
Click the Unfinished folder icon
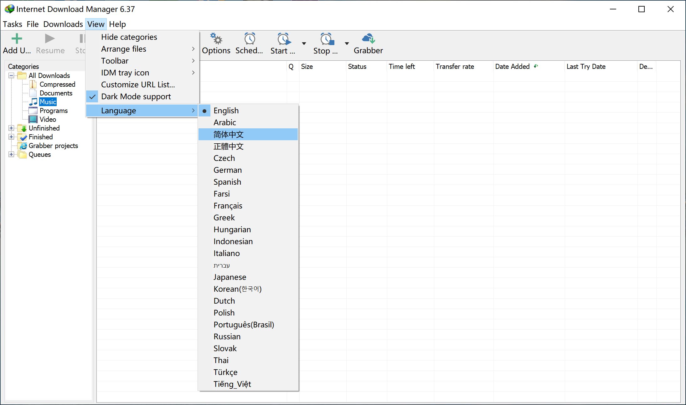pyautogui.click(x=22, y=128)
